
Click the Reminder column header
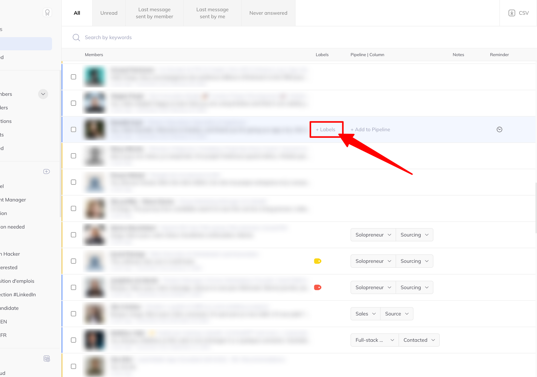coord(499,55)
